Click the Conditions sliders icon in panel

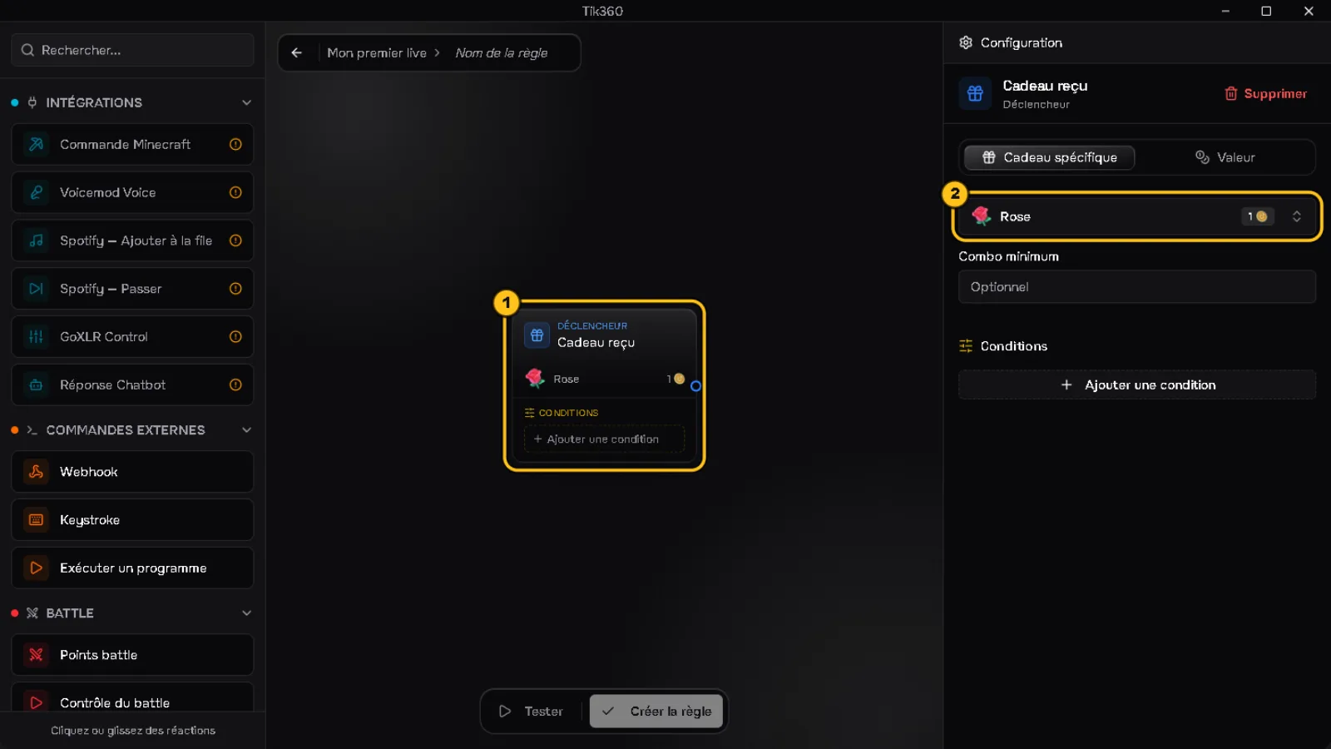click(x=966, y=346)
